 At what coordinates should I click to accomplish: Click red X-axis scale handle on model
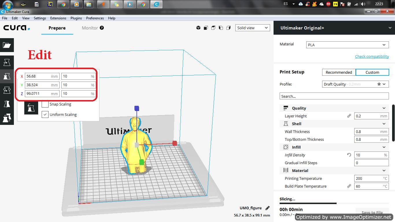[175, 143]
